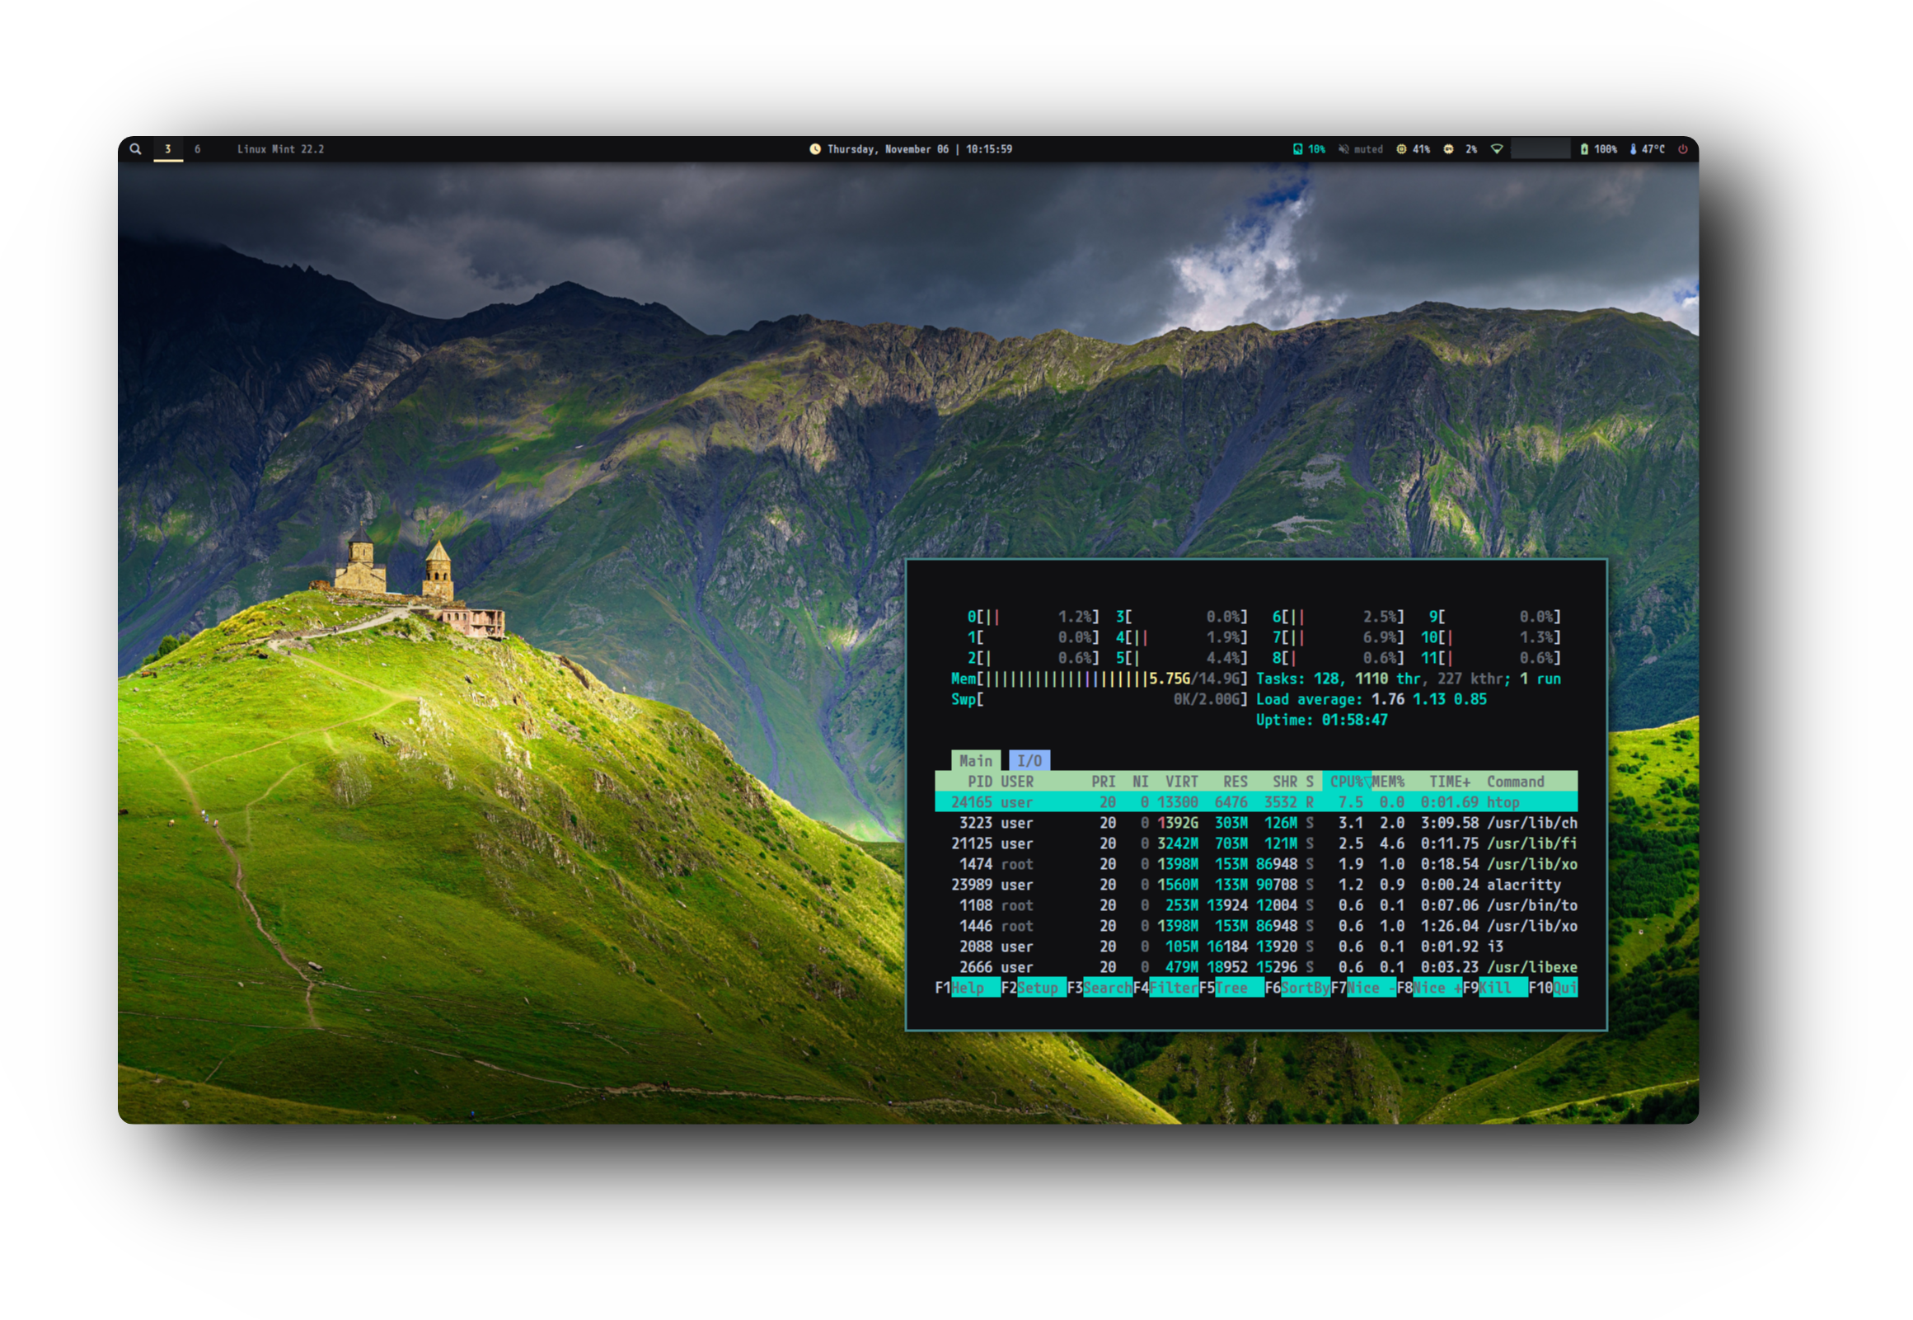Screen dimensions: 1913x1320
Task: Toggle the muted volume icon
Action: tap(1343, 150)
